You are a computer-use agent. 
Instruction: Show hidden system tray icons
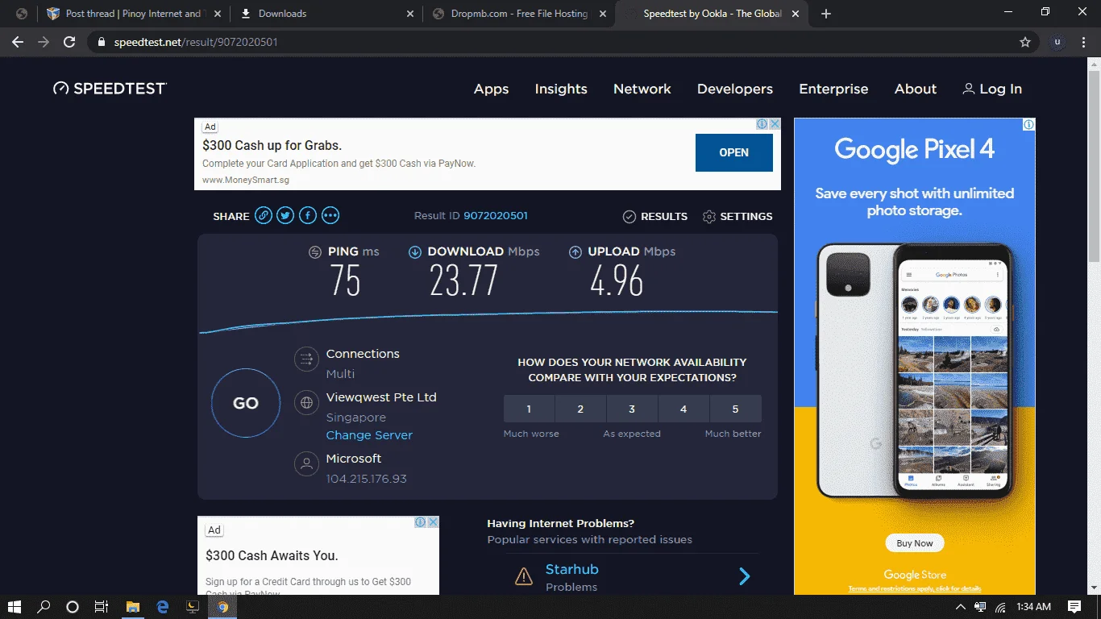960,607
